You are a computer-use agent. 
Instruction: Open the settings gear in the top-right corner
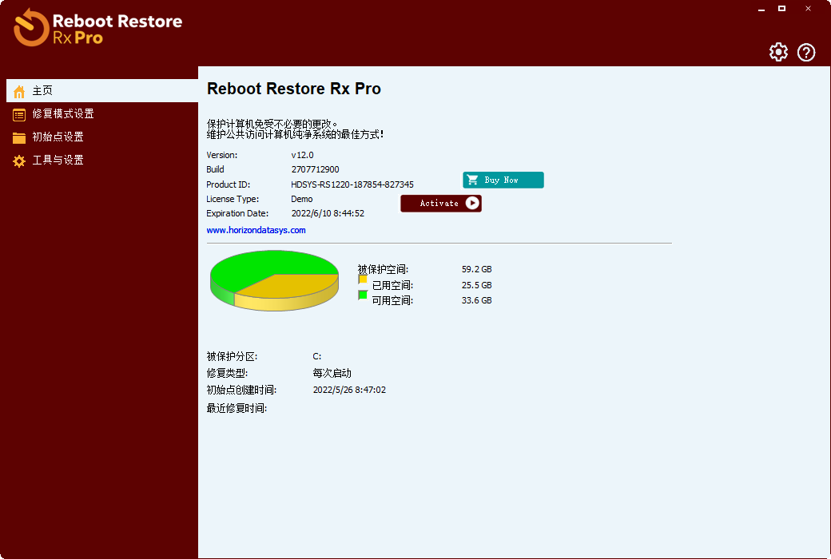coord(778,52)
